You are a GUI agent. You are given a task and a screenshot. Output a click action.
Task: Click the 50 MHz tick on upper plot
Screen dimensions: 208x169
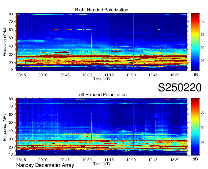point(11,38)
